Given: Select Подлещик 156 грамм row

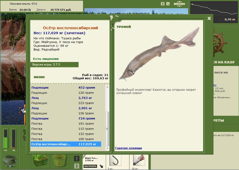Looking at the screenshot, I should [66, 113].
